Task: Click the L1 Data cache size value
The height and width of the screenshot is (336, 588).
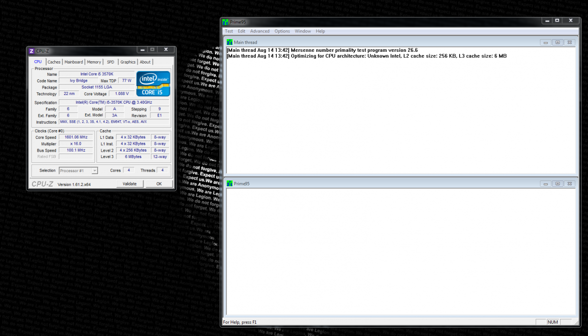Action: [133, 137]
